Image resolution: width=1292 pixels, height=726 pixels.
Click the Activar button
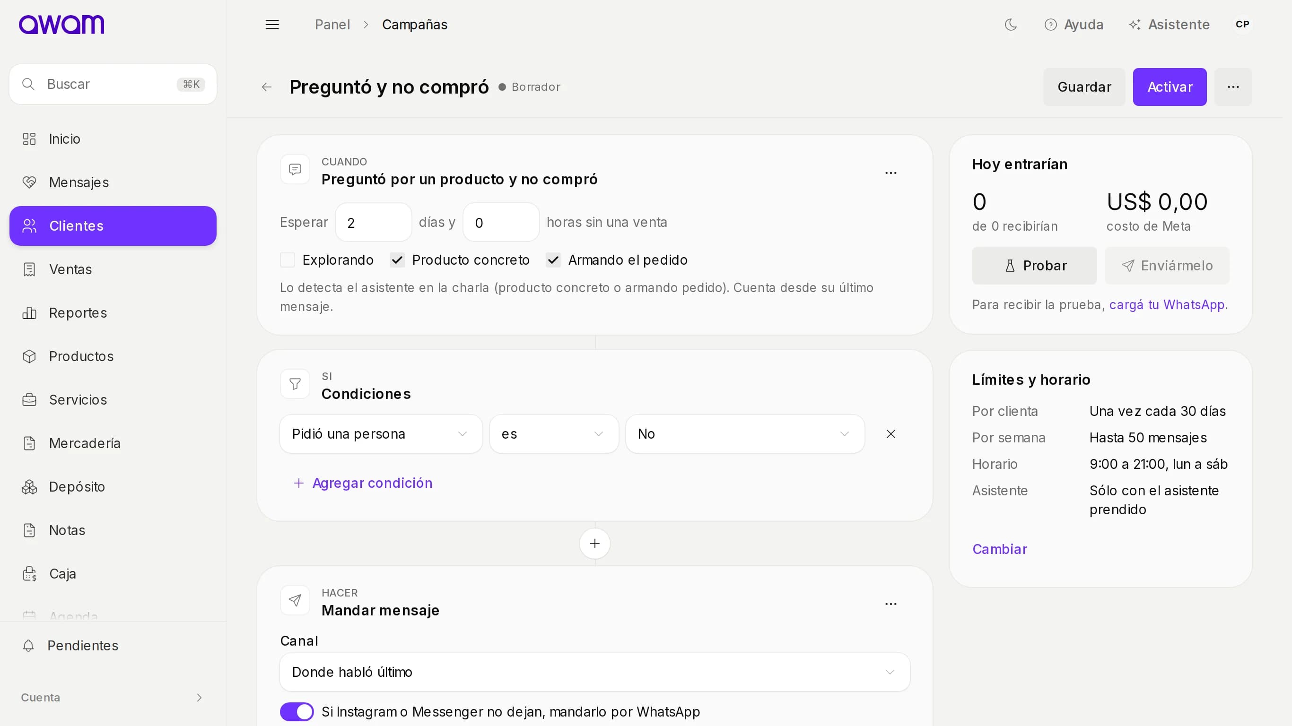pos(1170,87)
